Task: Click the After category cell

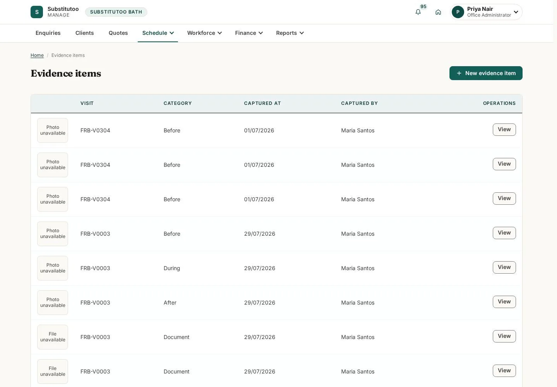Action: click(170, 303)
